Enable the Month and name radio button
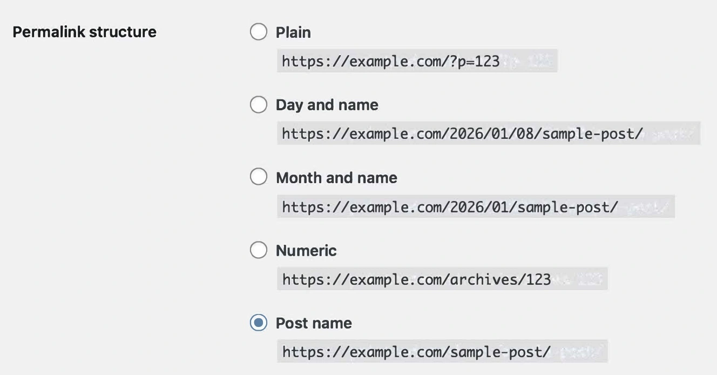The height and width of the screenshot is (375, 717). [259, 177]
